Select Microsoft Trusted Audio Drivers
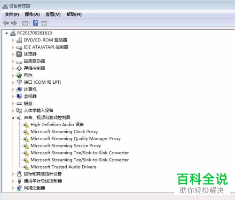This screenshot has height=200, width=235. [x=63, y=167]
